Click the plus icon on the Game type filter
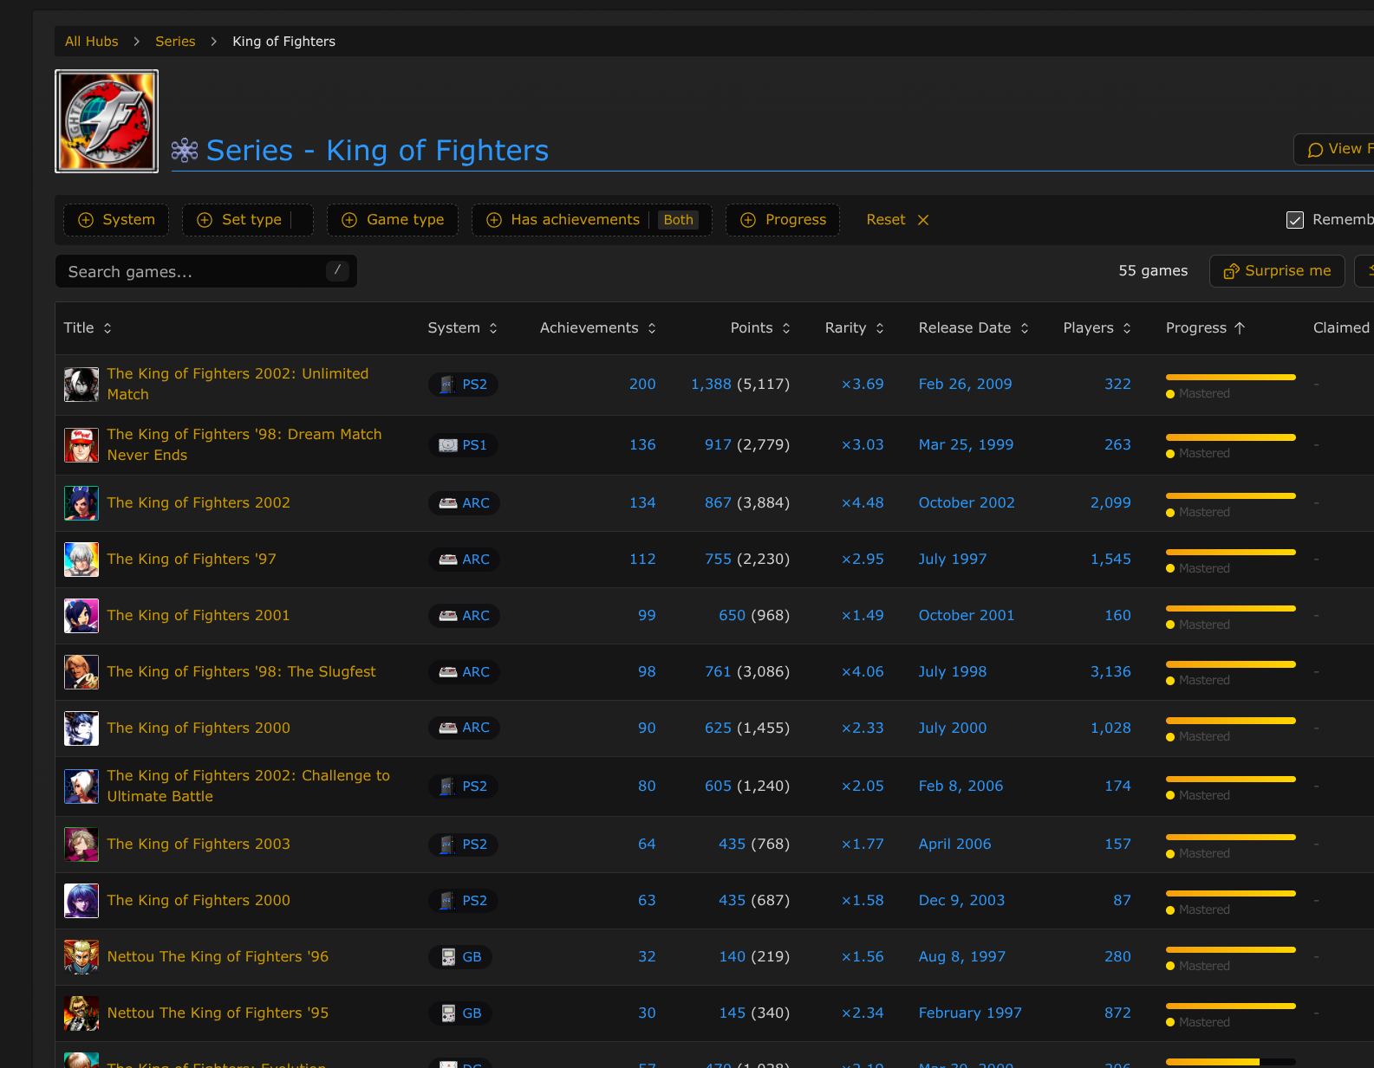This screenshot has width=1374, height=1068. click(349, 220)
